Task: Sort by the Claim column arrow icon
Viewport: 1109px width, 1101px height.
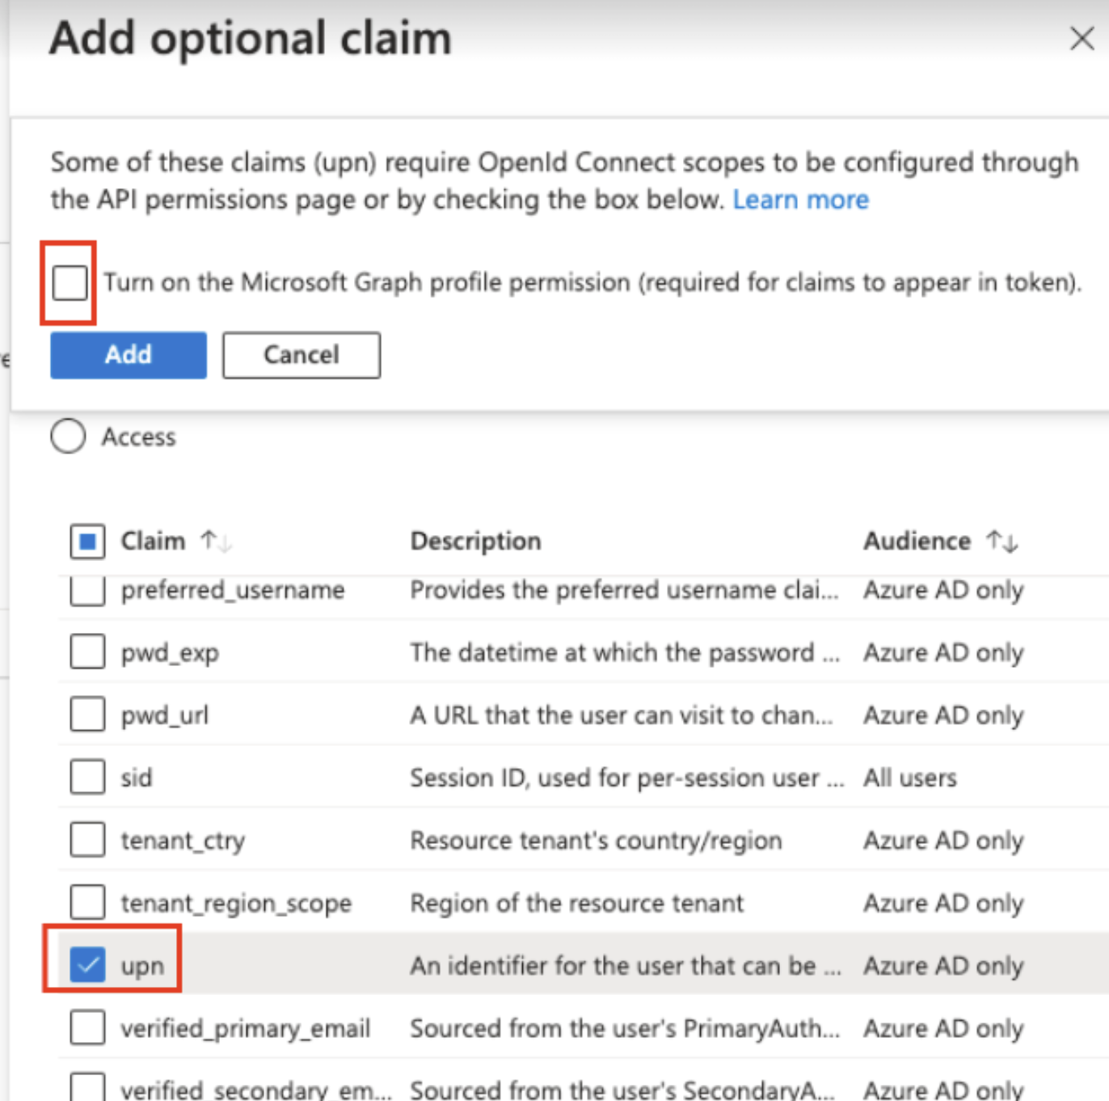Action: [215, 541]
